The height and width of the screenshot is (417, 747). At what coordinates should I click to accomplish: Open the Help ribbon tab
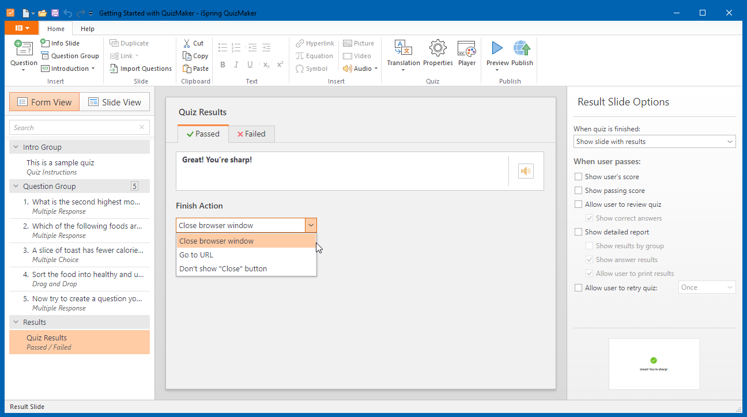(x=88, y=29)
